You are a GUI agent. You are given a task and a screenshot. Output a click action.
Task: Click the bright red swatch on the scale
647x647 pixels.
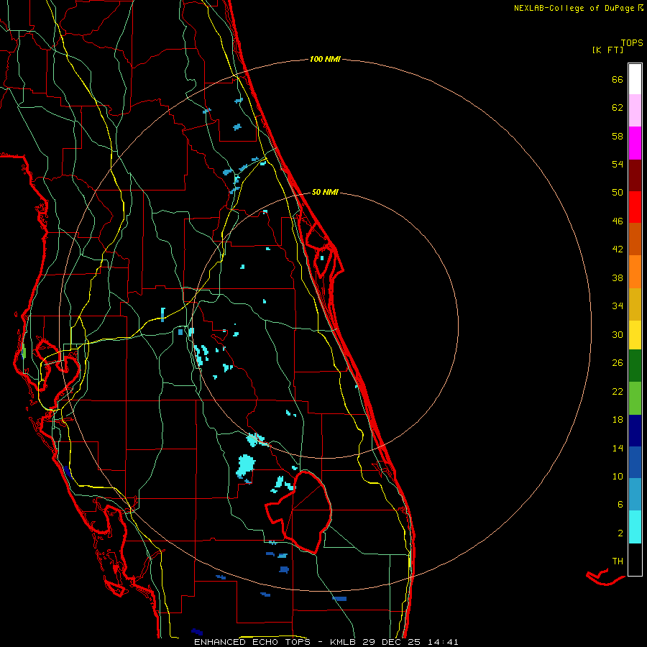coord(635,207)
